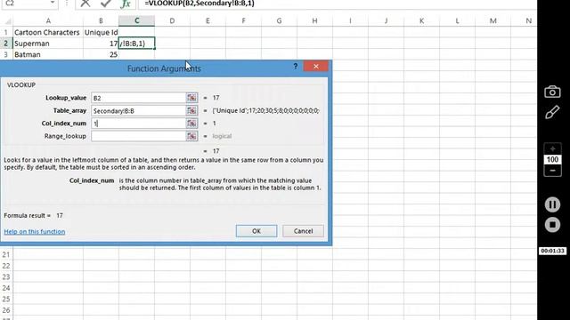Open the Name Box dropdown arrow
Image resolution: width=570 pixels, height=320 pixels.
click(x=53, y=3)
